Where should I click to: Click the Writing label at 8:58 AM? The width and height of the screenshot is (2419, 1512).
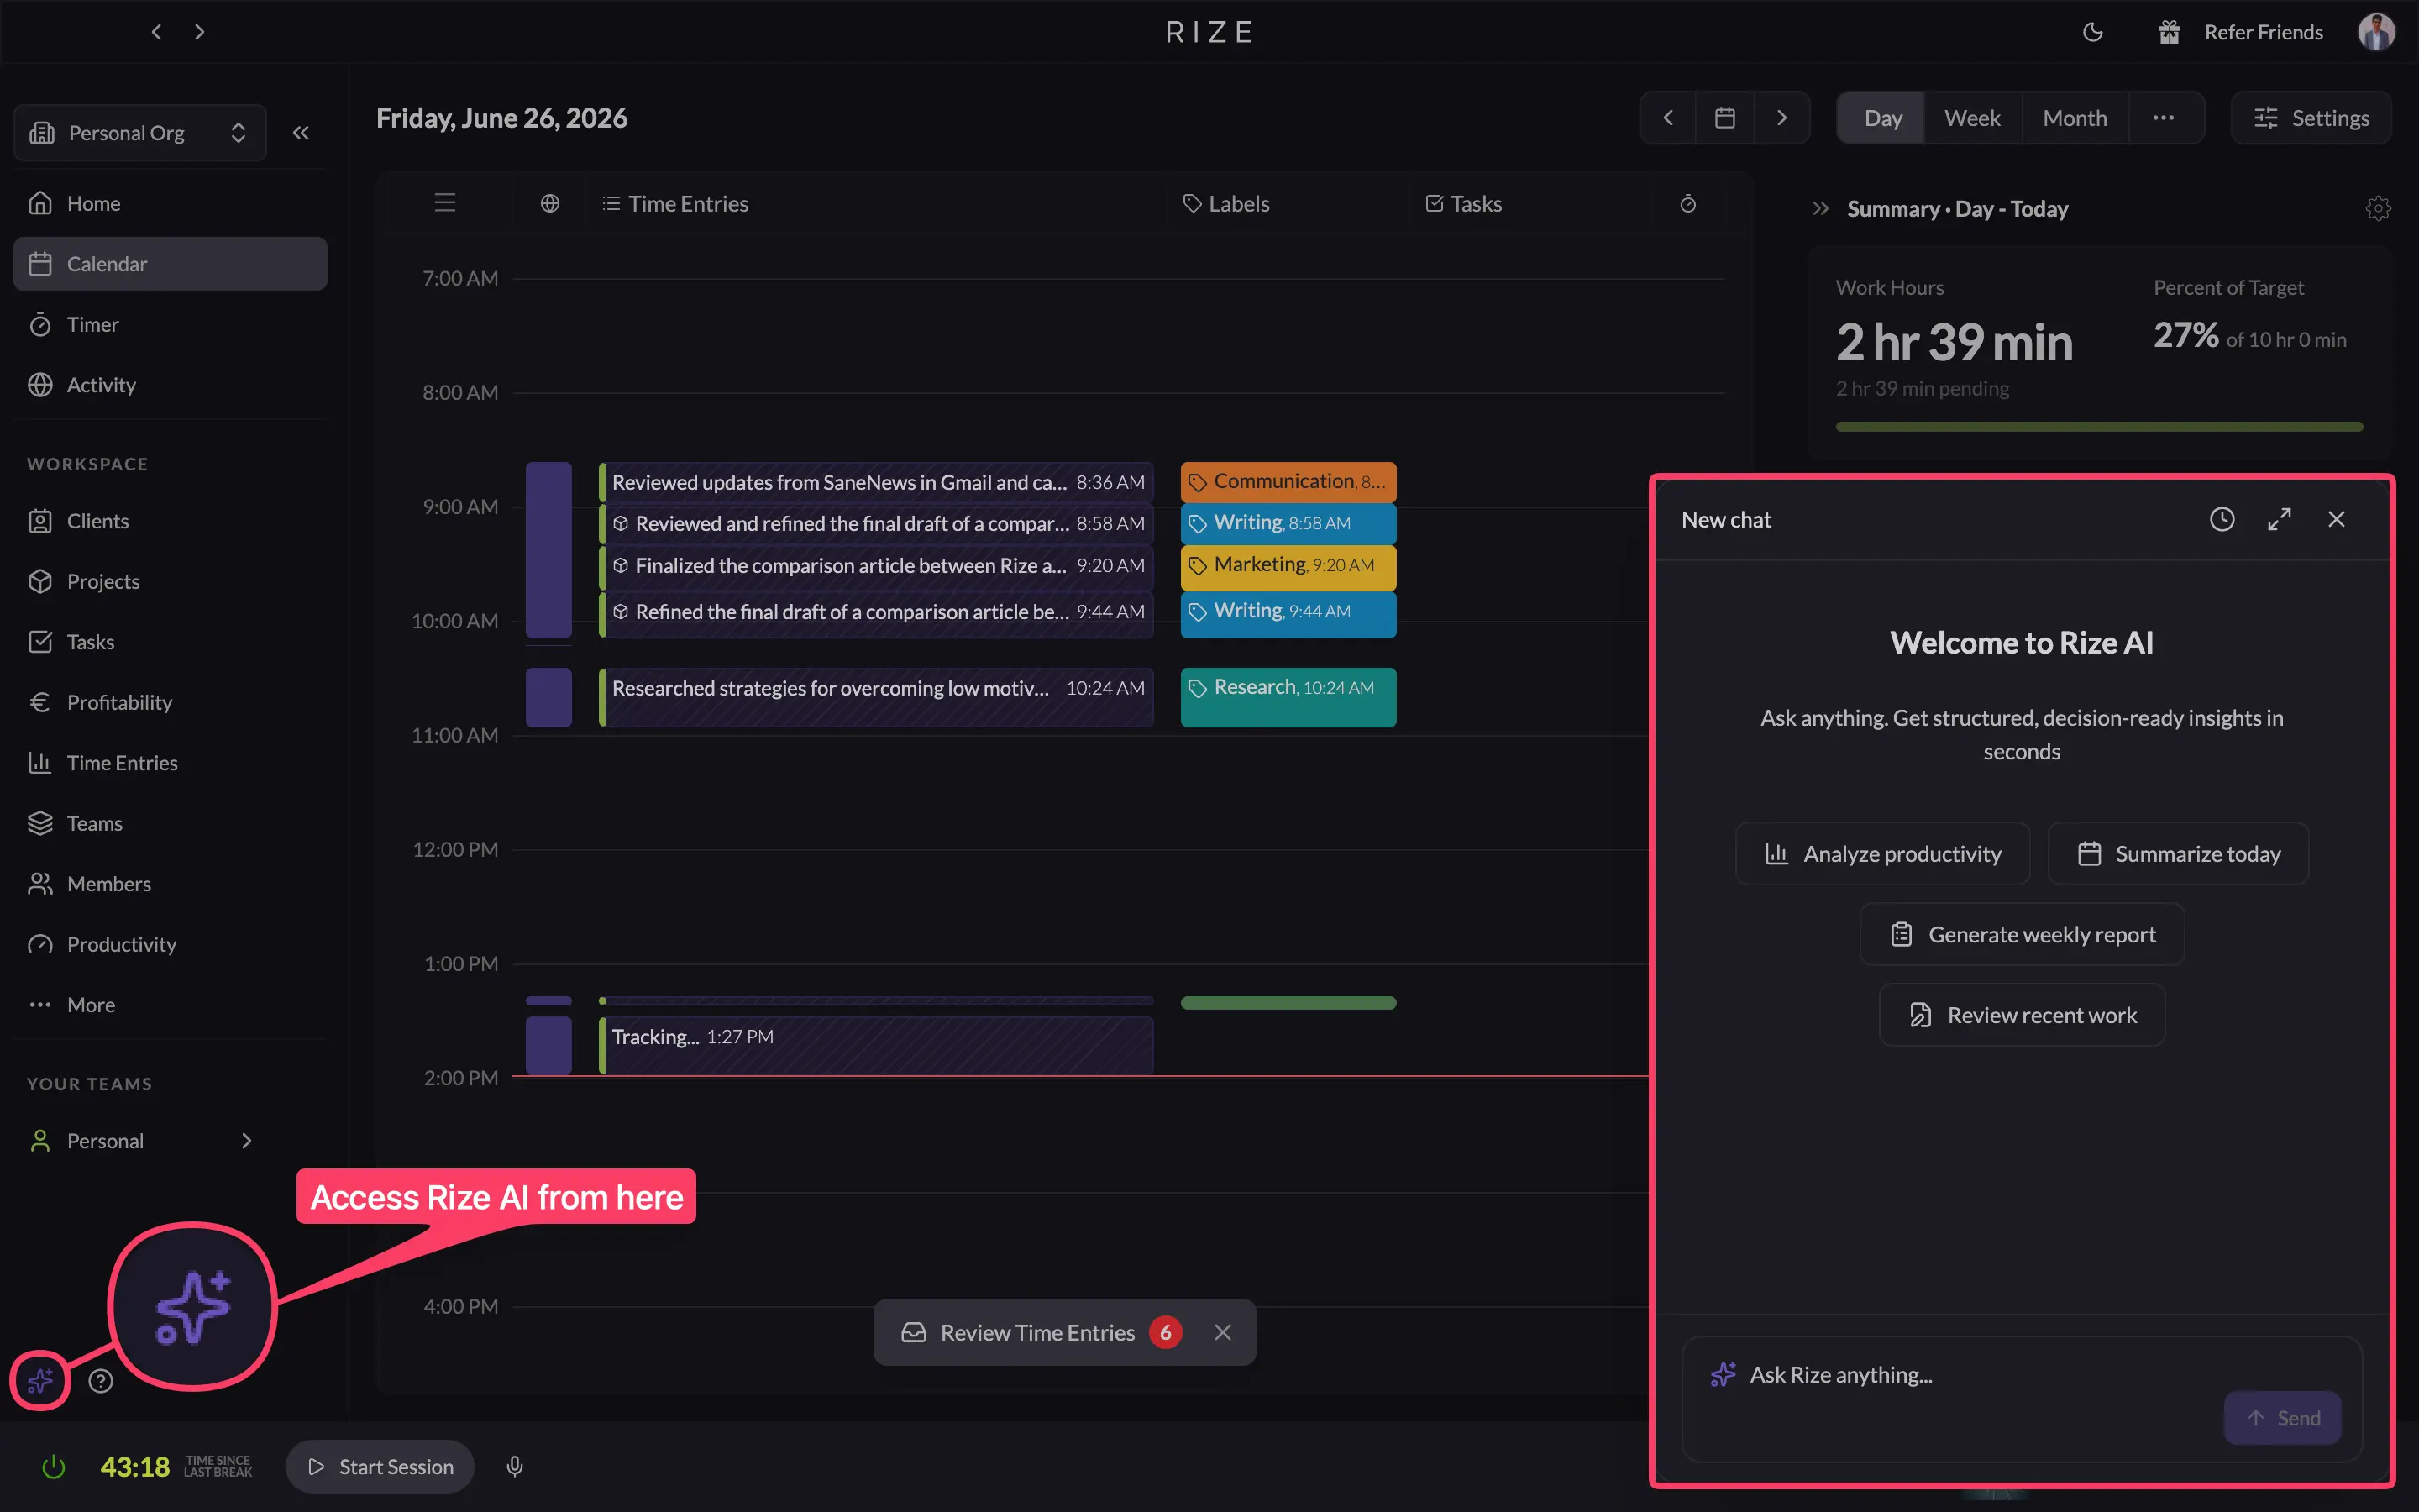click(x=1288, y=523)
